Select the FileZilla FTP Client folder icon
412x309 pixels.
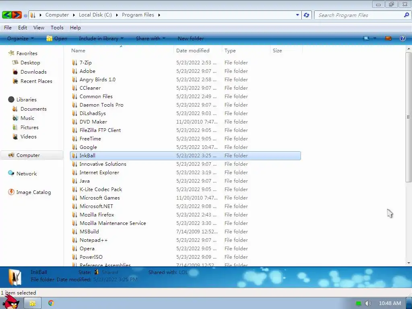[74, 130]
